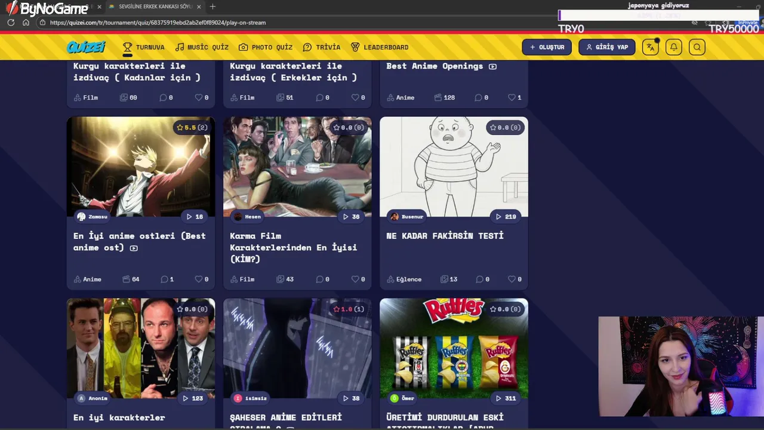Open author Ömer profile
The width and height of the screenshot is (764, 430).
coord(403,398)
